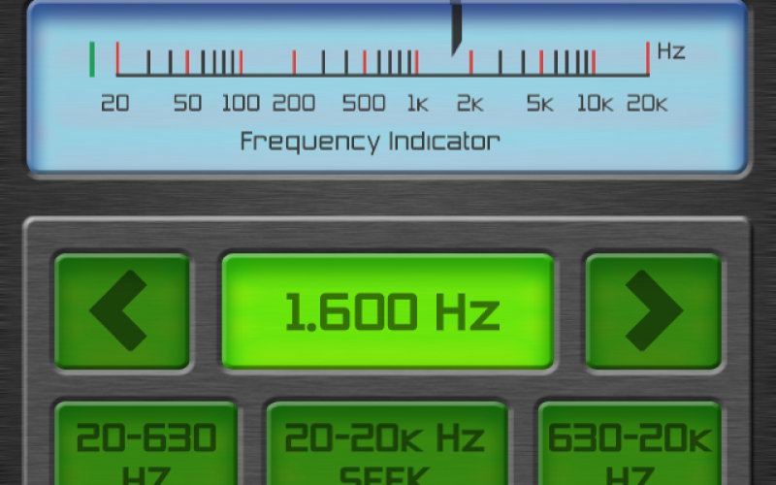Screen dimensions: 776x485
Task: Click the 200 label on the scale
Action: point(294,104)
